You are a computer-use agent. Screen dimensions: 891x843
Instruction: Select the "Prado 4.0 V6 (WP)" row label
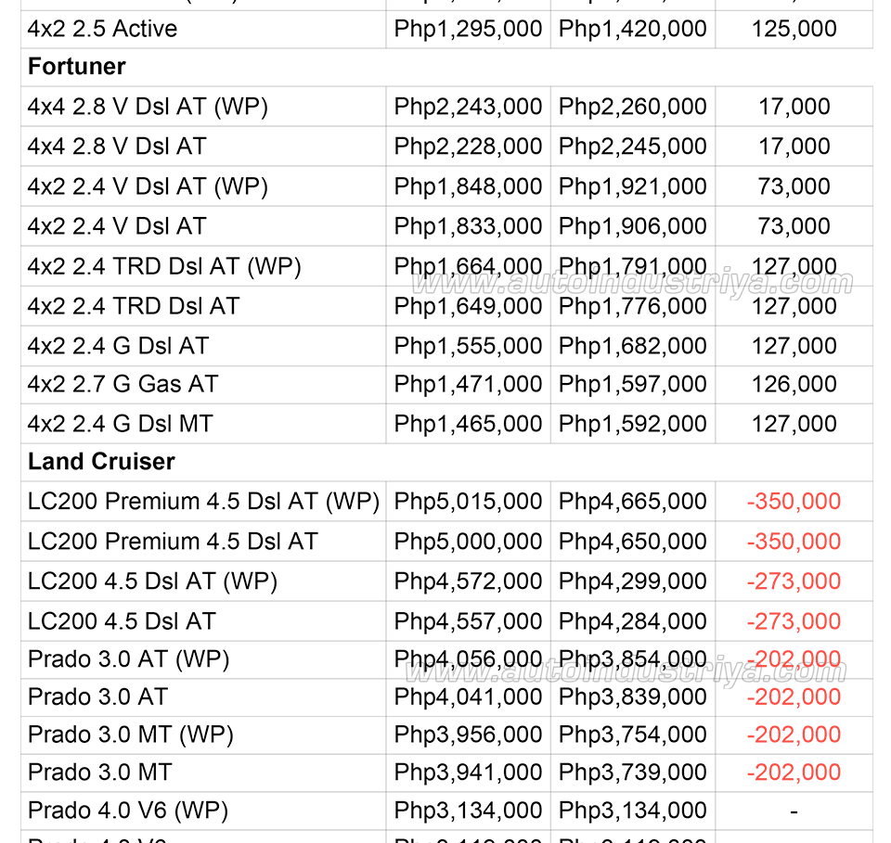[128, 811]
